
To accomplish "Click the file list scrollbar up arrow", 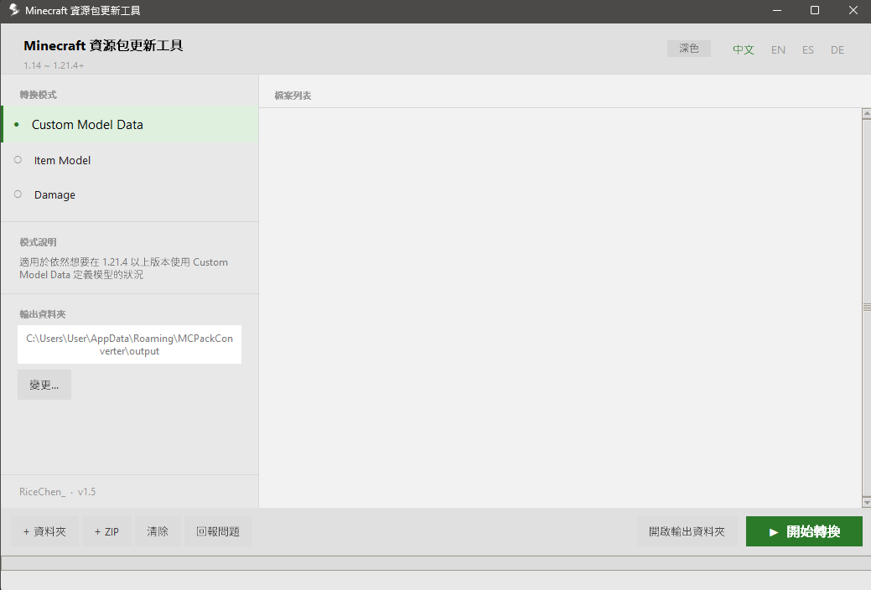I will (x=867, y=114).
